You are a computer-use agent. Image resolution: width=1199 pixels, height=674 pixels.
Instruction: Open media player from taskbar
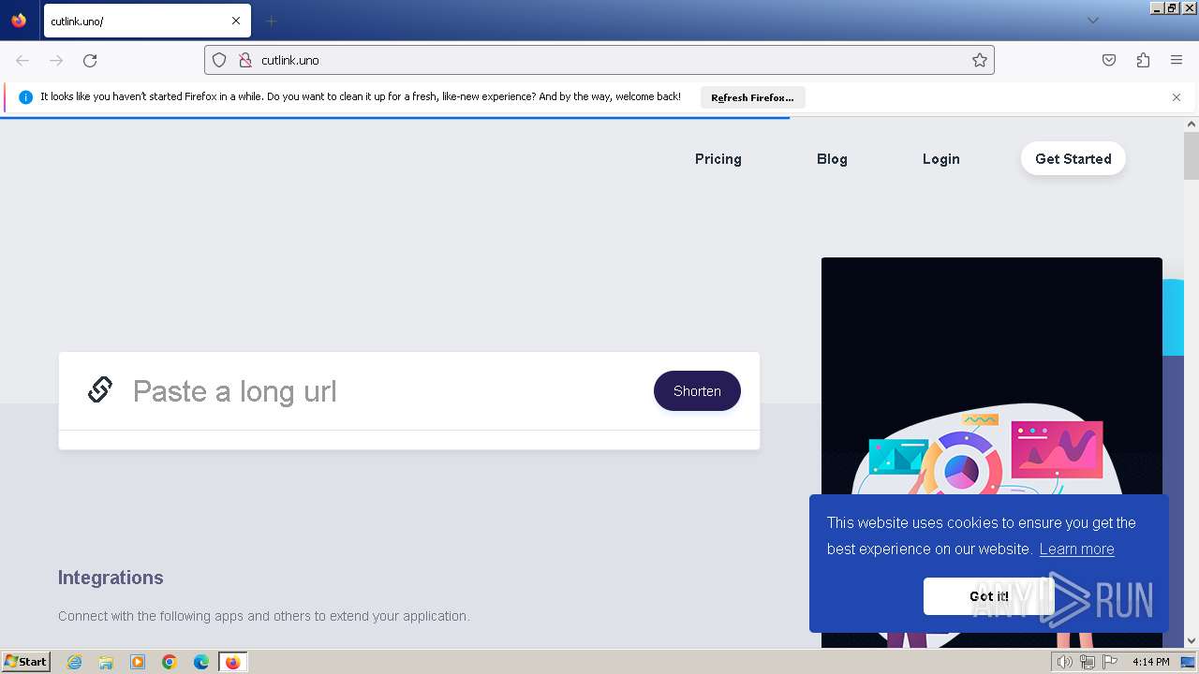tap(138, 662)
